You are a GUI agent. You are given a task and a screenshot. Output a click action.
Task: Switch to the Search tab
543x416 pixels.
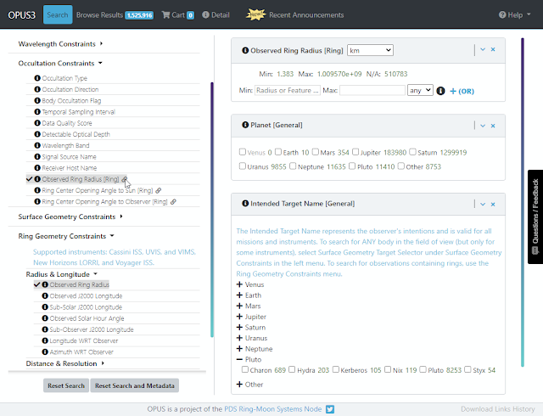58,14
